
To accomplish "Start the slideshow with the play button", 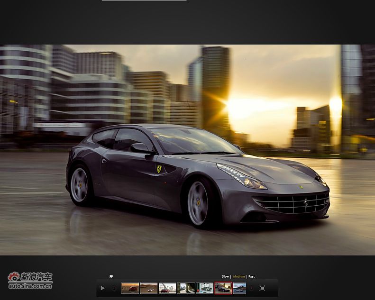I will pyautogui.click(x=102, y=288).
